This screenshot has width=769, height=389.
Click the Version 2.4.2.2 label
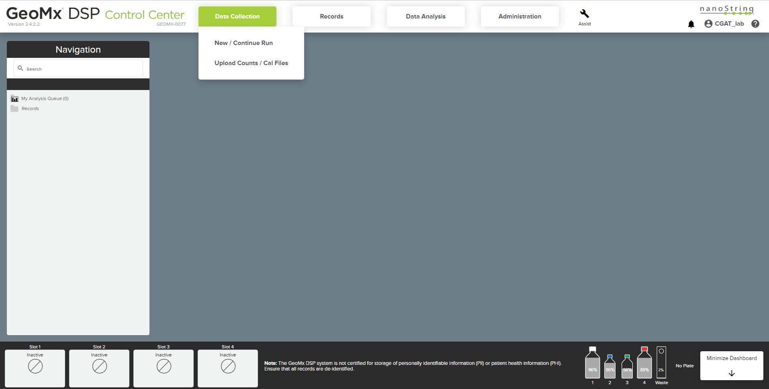click(24, 24)
